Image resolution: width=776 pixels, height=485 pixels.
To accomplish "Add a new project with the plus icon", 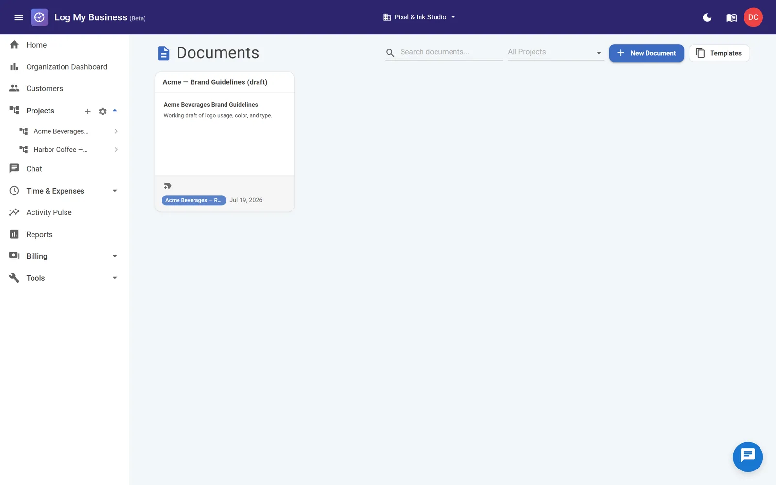I will pyautogui.click(x=88, y=111).
